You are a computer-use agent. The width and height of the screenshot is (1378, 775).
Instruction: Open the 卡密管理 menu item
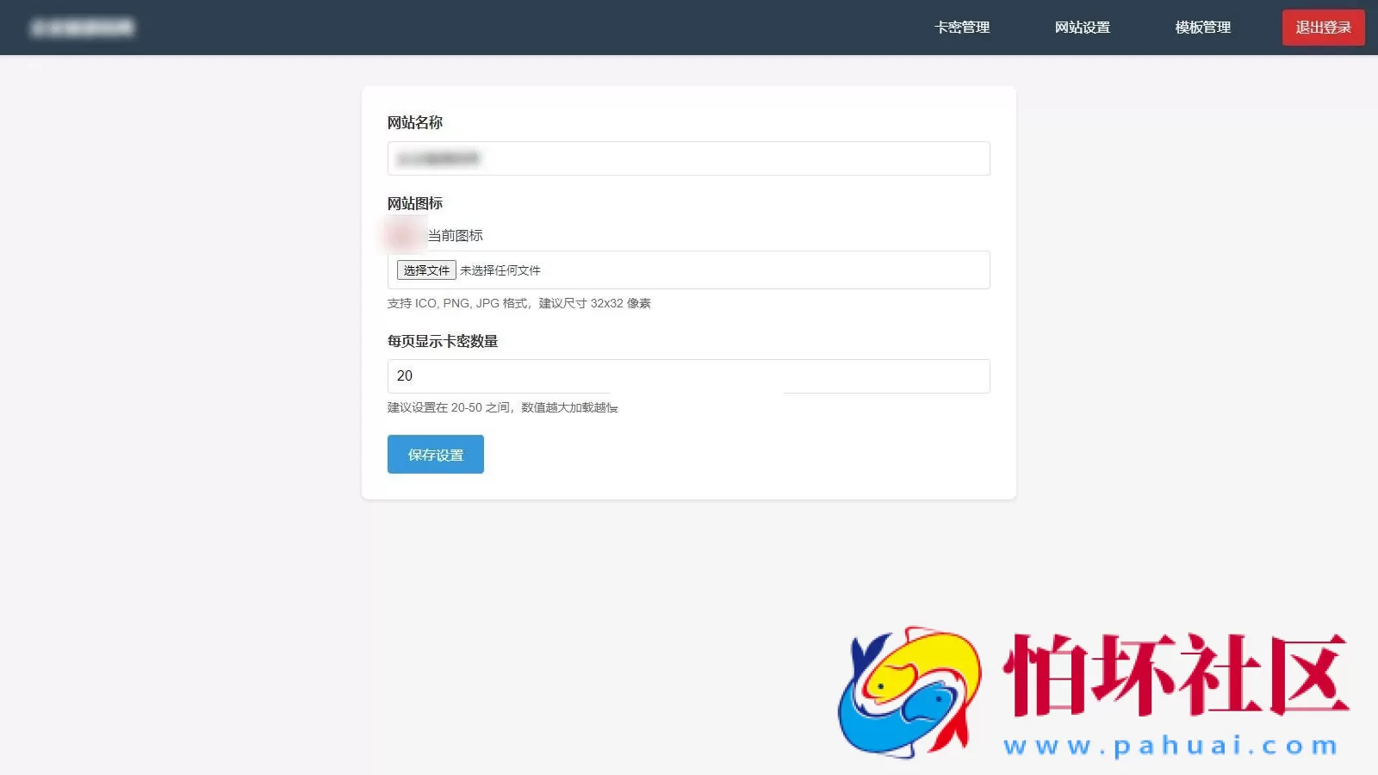(962, 27)
